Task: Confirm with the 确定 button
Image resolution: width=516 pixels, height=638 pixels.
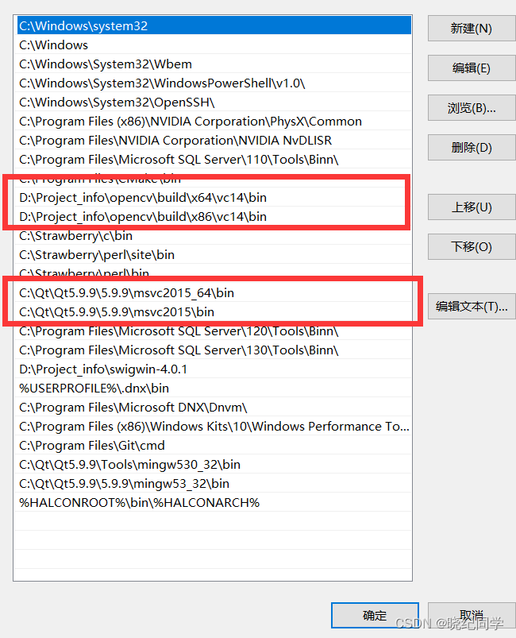Action: pyautogui.click(x=375, y=615)
